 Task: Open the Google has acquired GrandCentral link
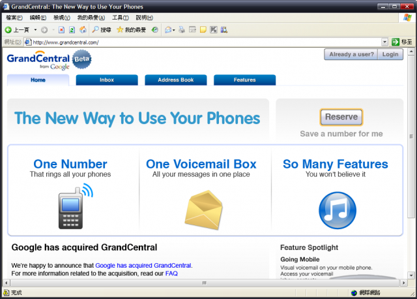tap(143, 266)
